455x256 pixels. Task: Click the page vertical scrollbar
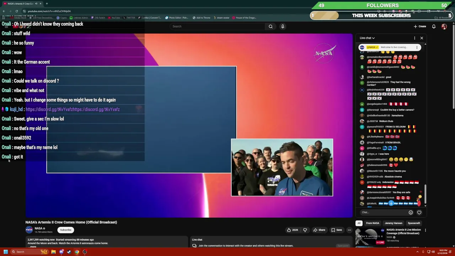tap(453, 68)
